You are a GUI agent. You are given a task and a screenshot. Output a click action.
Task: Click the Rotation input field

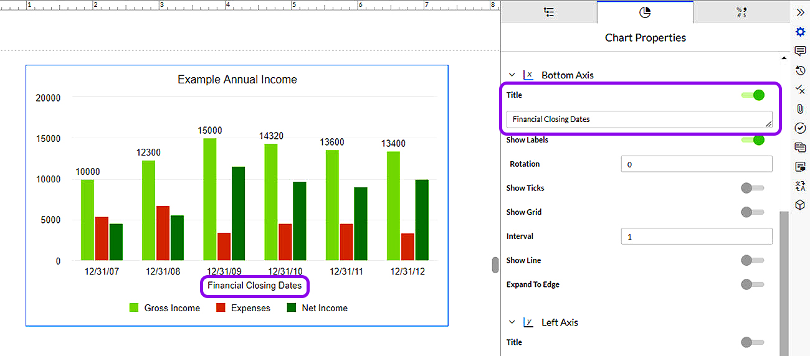point(697,164)
